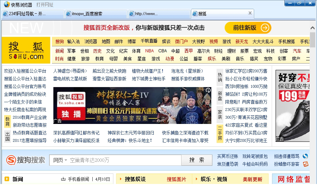The height and width of the screenshot is (191, 317).
Task: Click the 手机看新闻 download icon
Action: [x=63, y=179]
